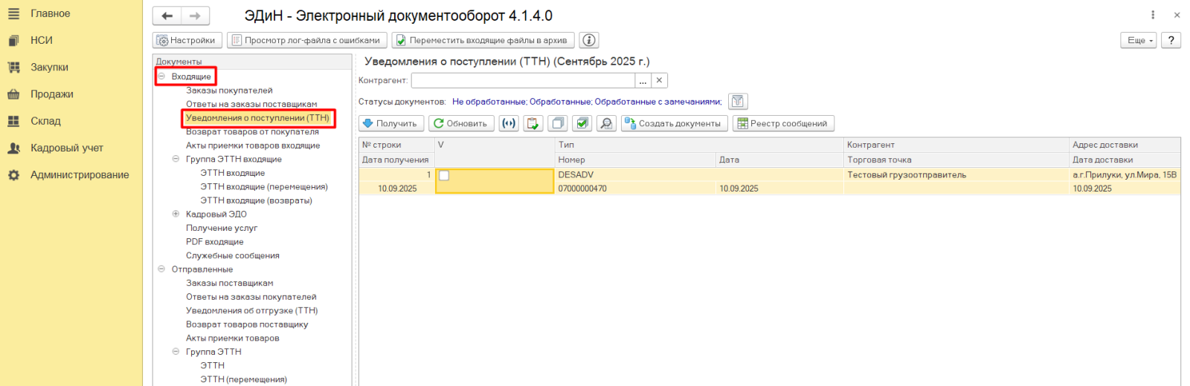Select ЭТТН входящие (возвраты) in tree
This screenshot has width=1190, height=386.
click(x=256, y=200)
